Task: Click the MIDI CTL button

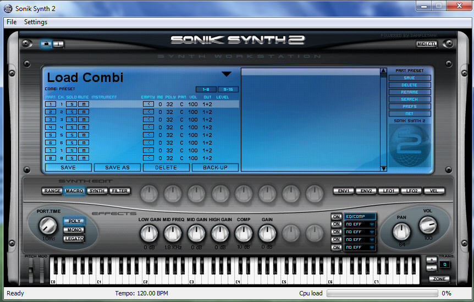Action: point(426,44)
